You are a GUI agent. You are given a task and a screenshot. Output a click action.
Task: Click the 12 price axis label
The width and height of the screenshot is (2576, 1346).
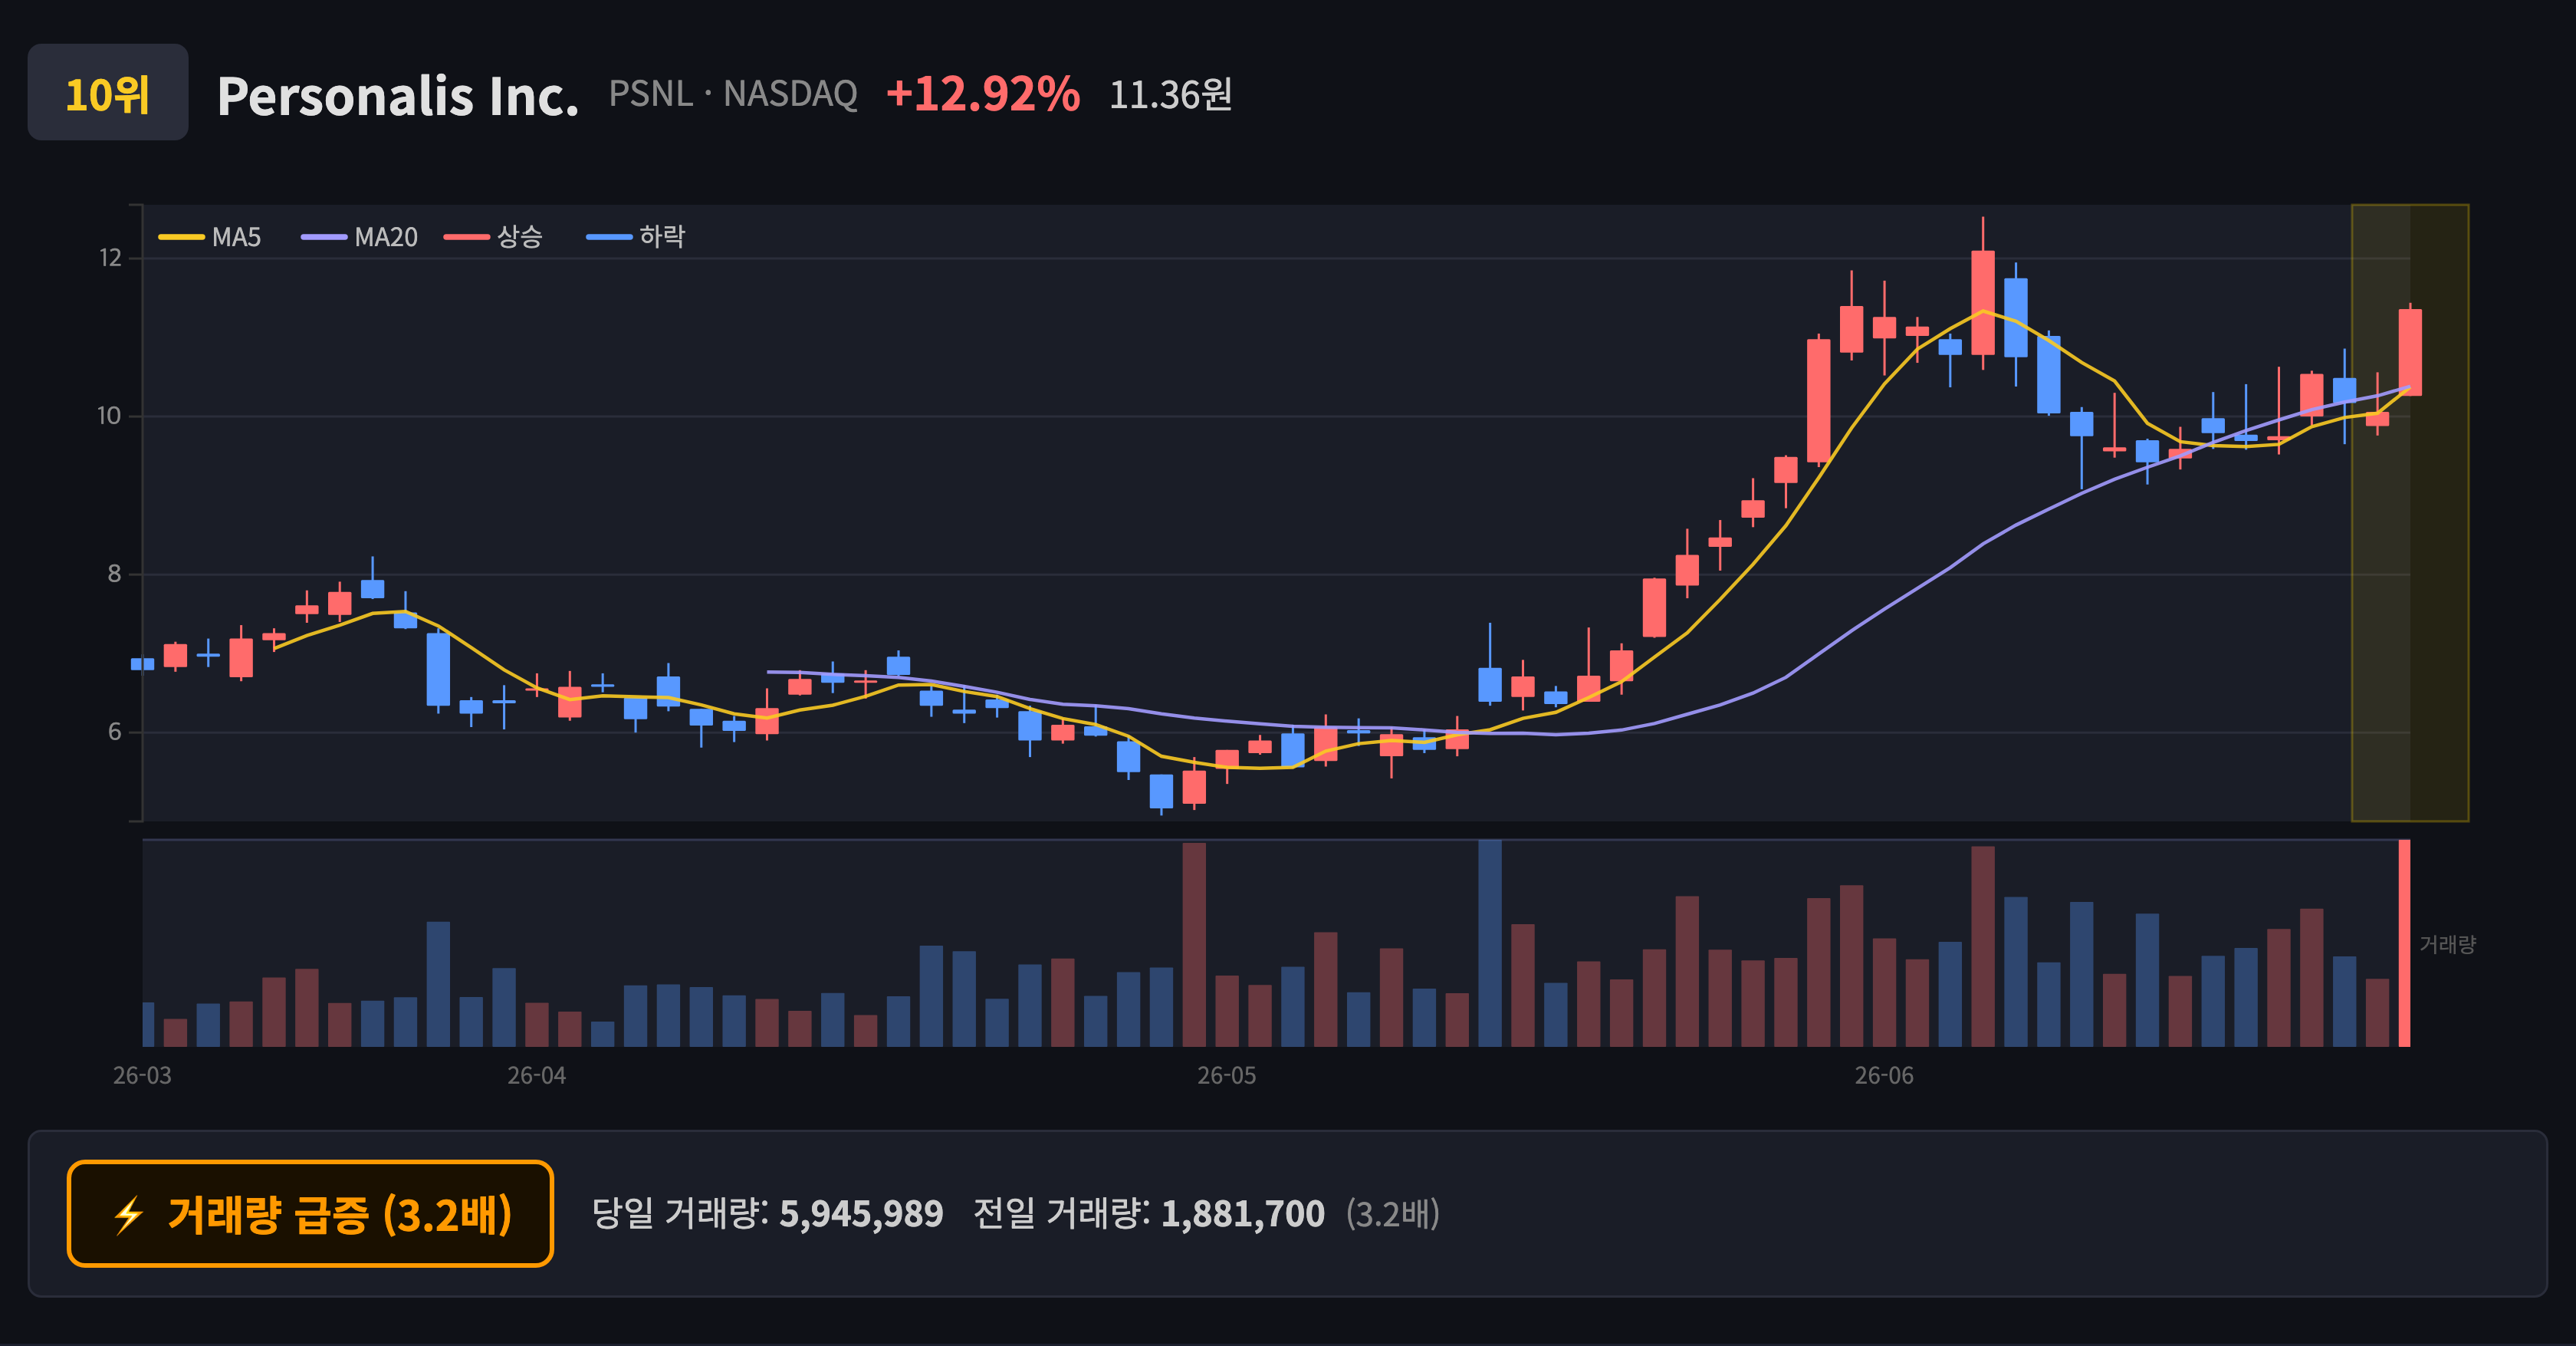pos(110,258)
